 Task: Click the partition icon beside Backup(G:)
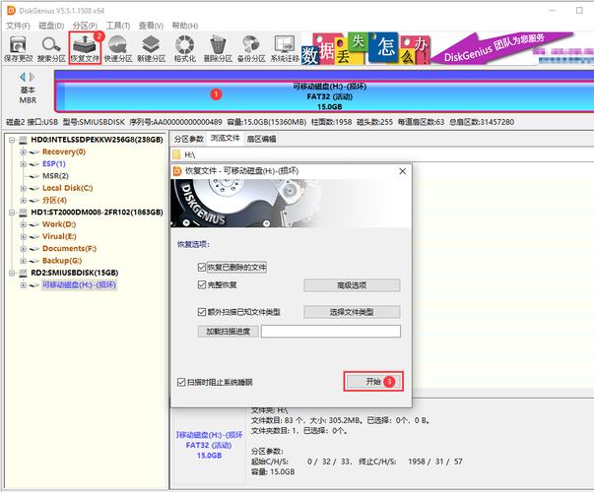click(34, 261)
